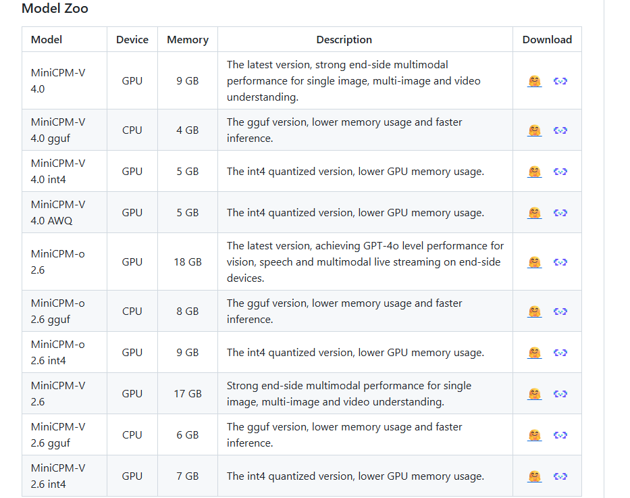Open HuggingFace link for MiniCPM-V 2.6 int4
This screenshot has width=630, height=498.
(x=534, y=476)
